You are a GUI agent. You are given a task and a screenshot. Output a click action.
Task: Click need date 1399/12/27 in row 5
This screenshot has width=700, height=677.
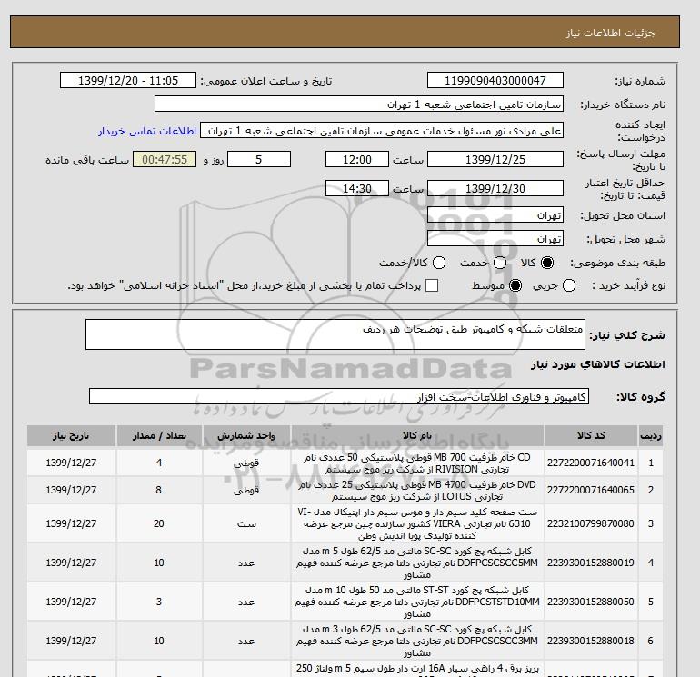click(71, 602)
